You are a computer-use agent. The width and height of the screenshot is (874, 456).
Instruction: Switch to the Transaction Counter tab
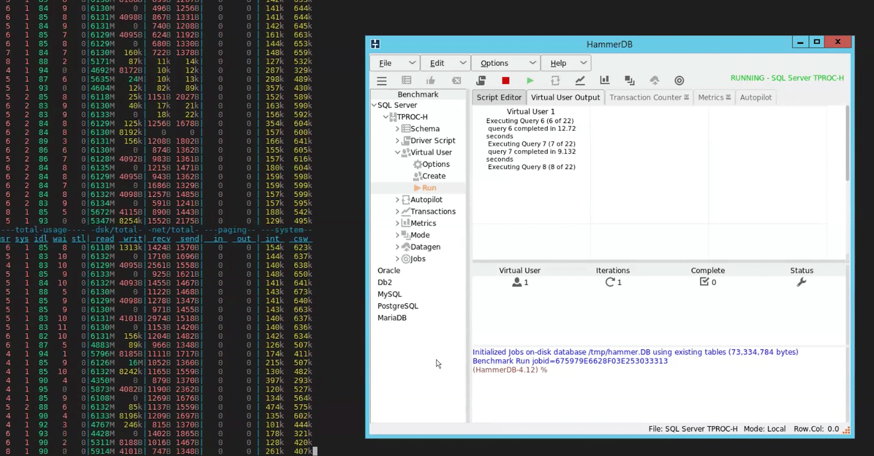(649, 97)
